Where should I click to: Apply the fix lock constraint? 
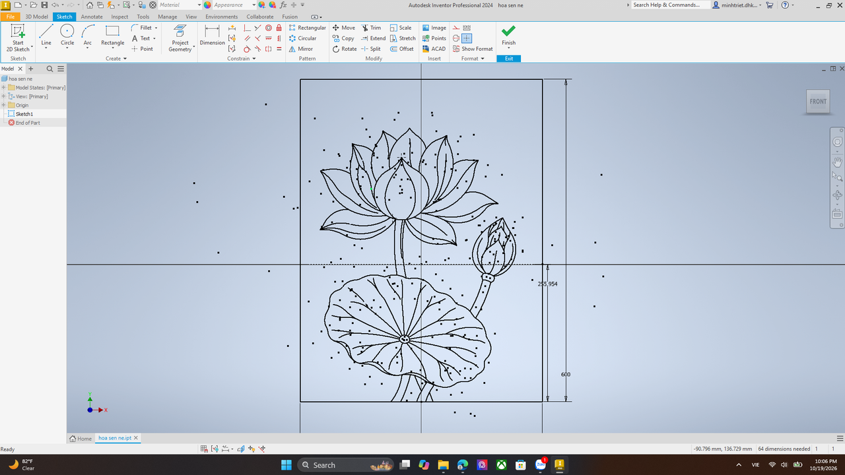tap(279, 28)
